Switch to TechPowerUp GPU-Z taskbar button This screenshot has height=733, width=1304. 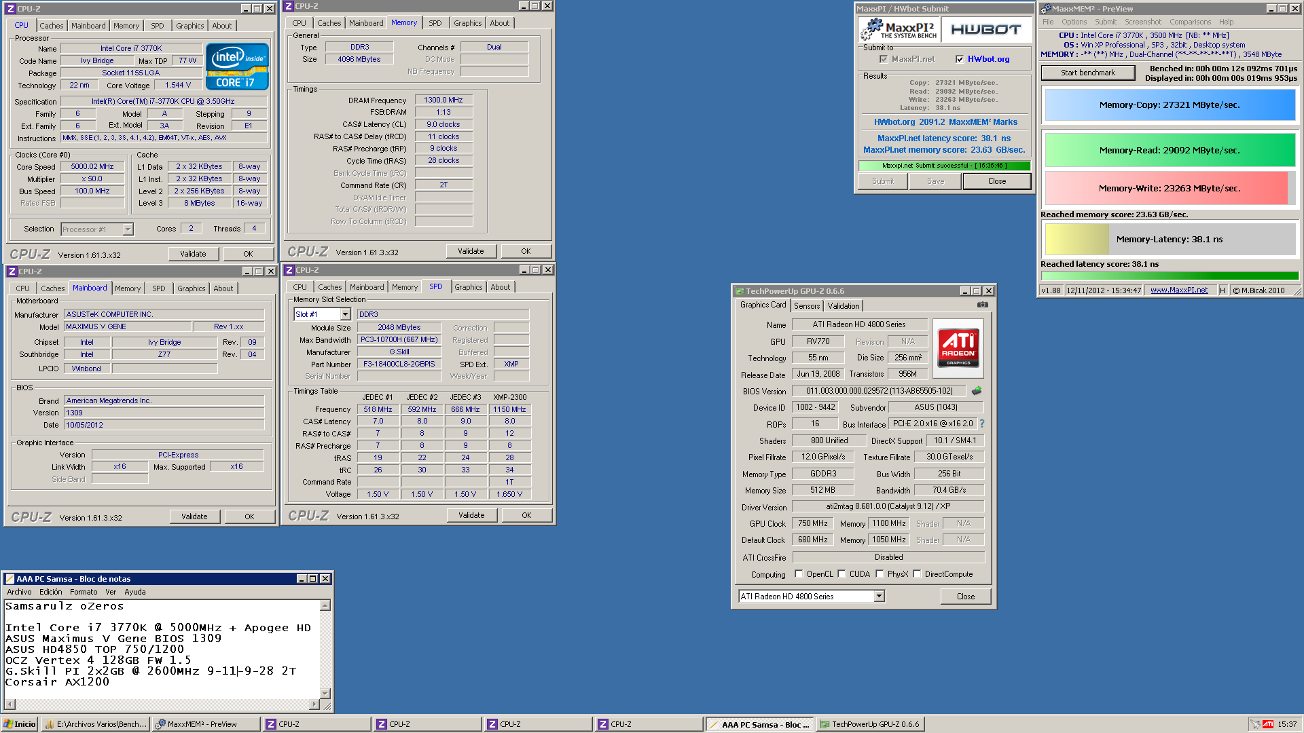coord(870,724)
